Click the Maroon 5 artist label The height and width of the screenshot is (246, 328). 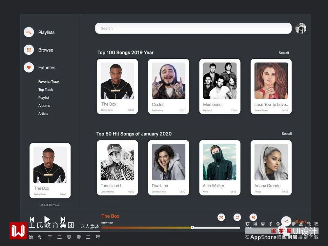coord(208,111)
